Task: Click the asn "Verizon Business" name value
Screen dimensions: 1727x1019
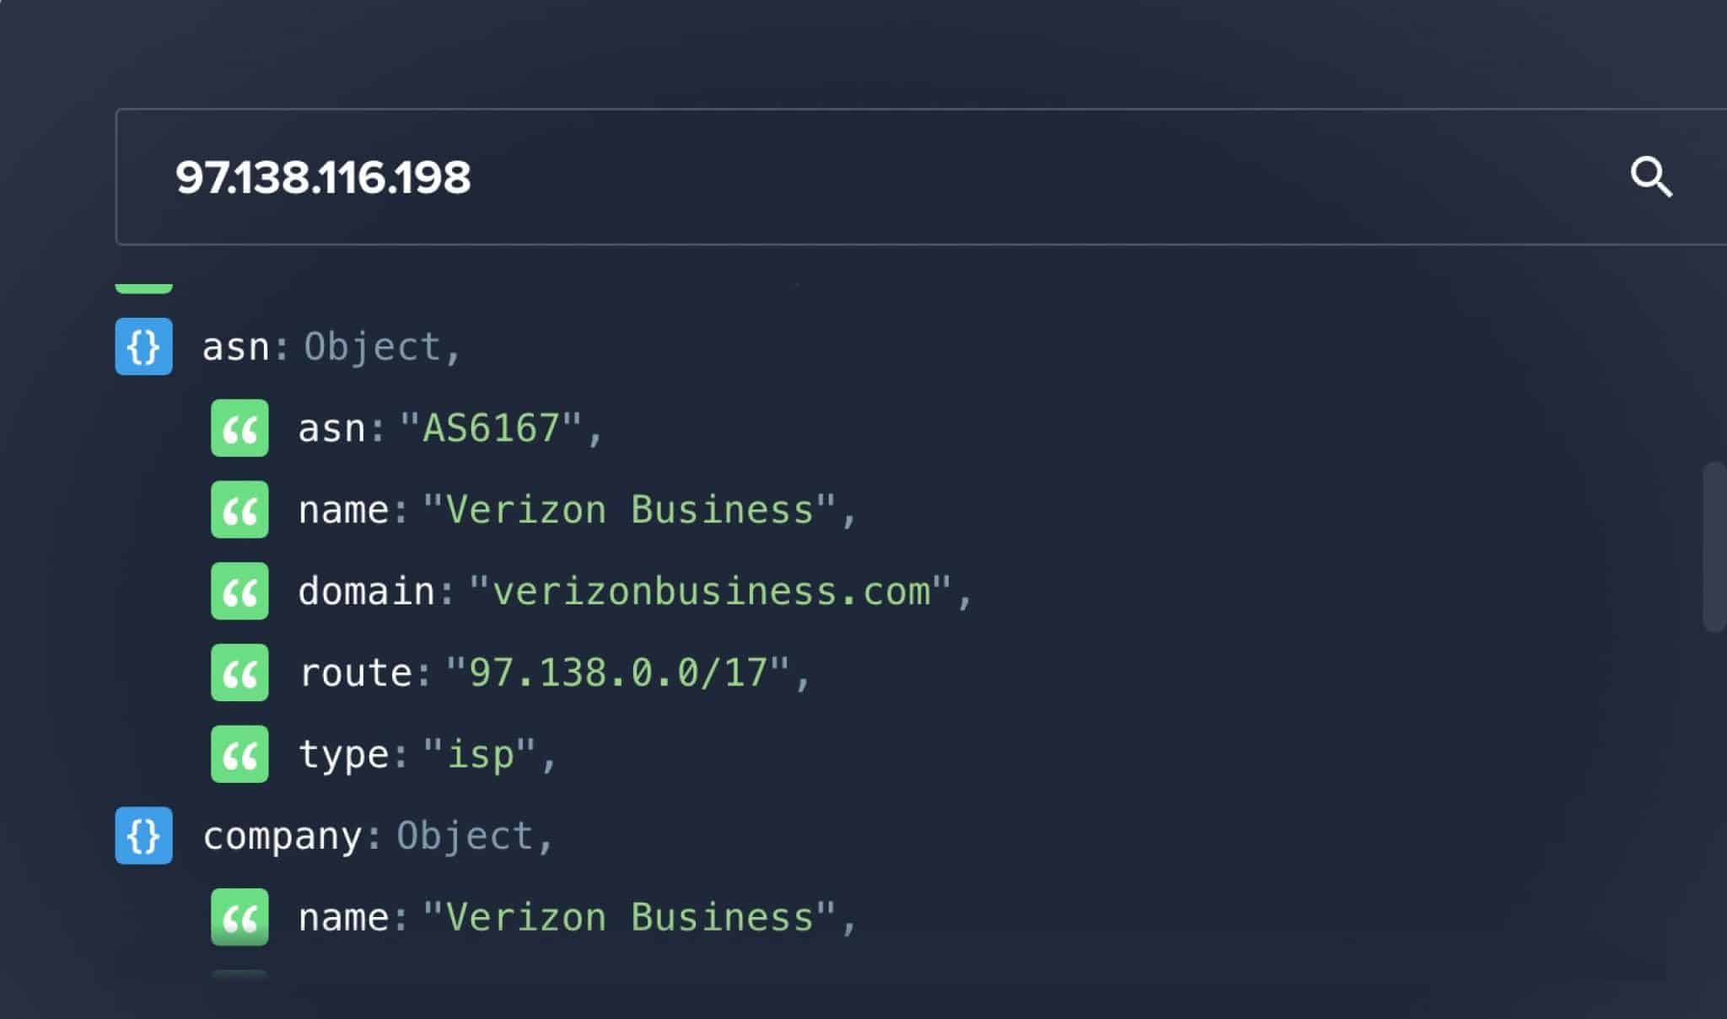Action: [x=629, y=510]
